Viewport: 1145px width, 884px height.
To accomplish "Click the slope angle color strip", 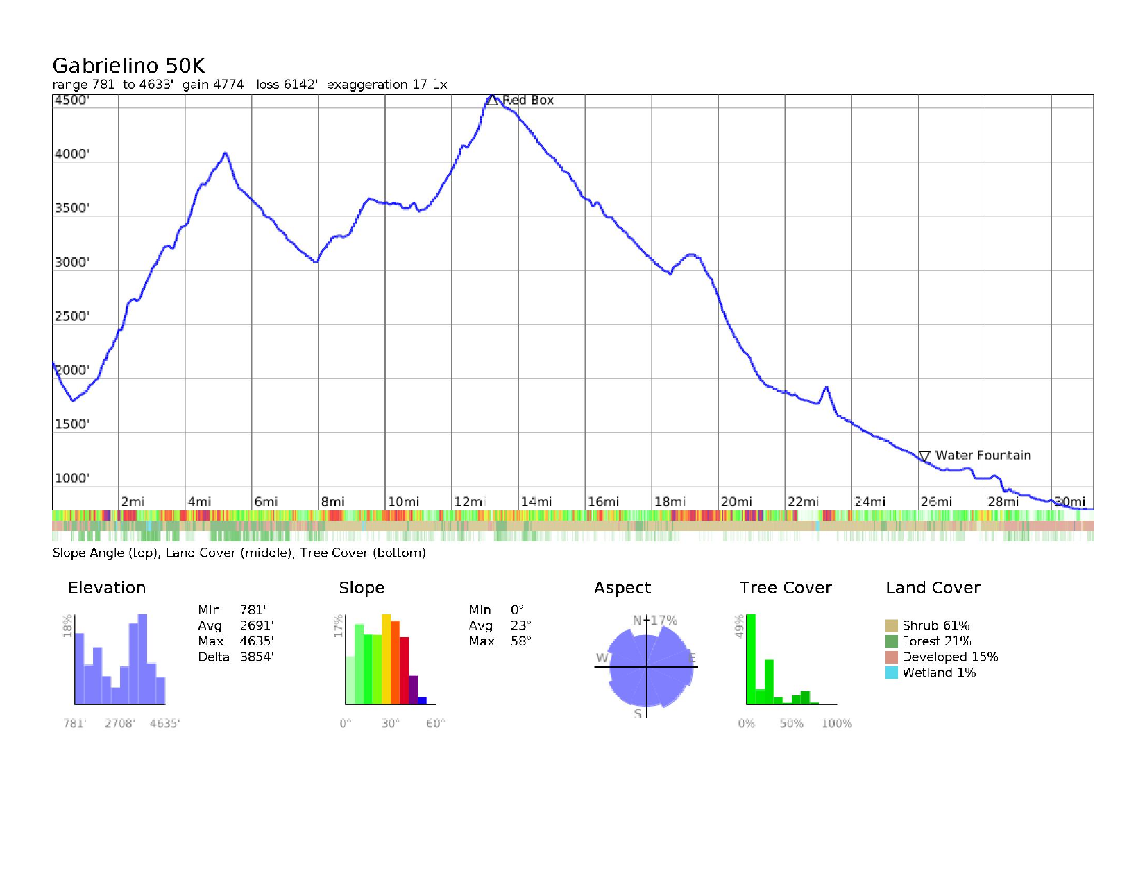I will 572,515.
